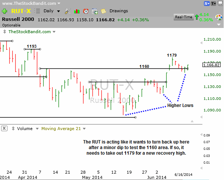Click the Russell 2000 name in header

point(18,19)
